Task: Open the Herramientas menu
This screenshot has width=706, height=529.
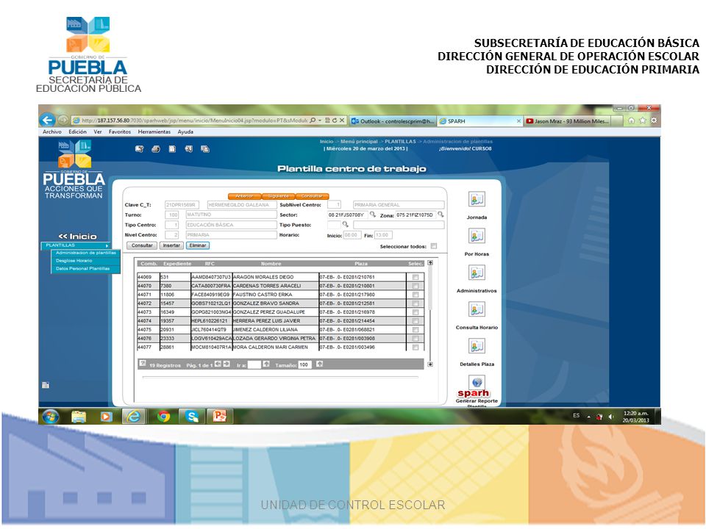Action: point(154,132)
